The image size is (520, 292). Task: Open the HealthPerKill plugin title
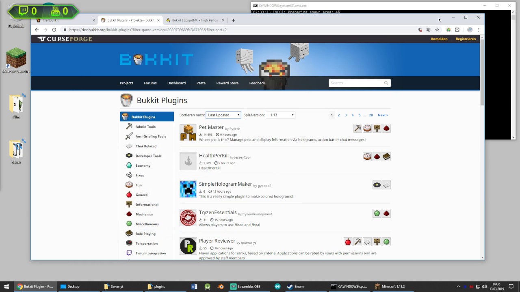(214, 156)
